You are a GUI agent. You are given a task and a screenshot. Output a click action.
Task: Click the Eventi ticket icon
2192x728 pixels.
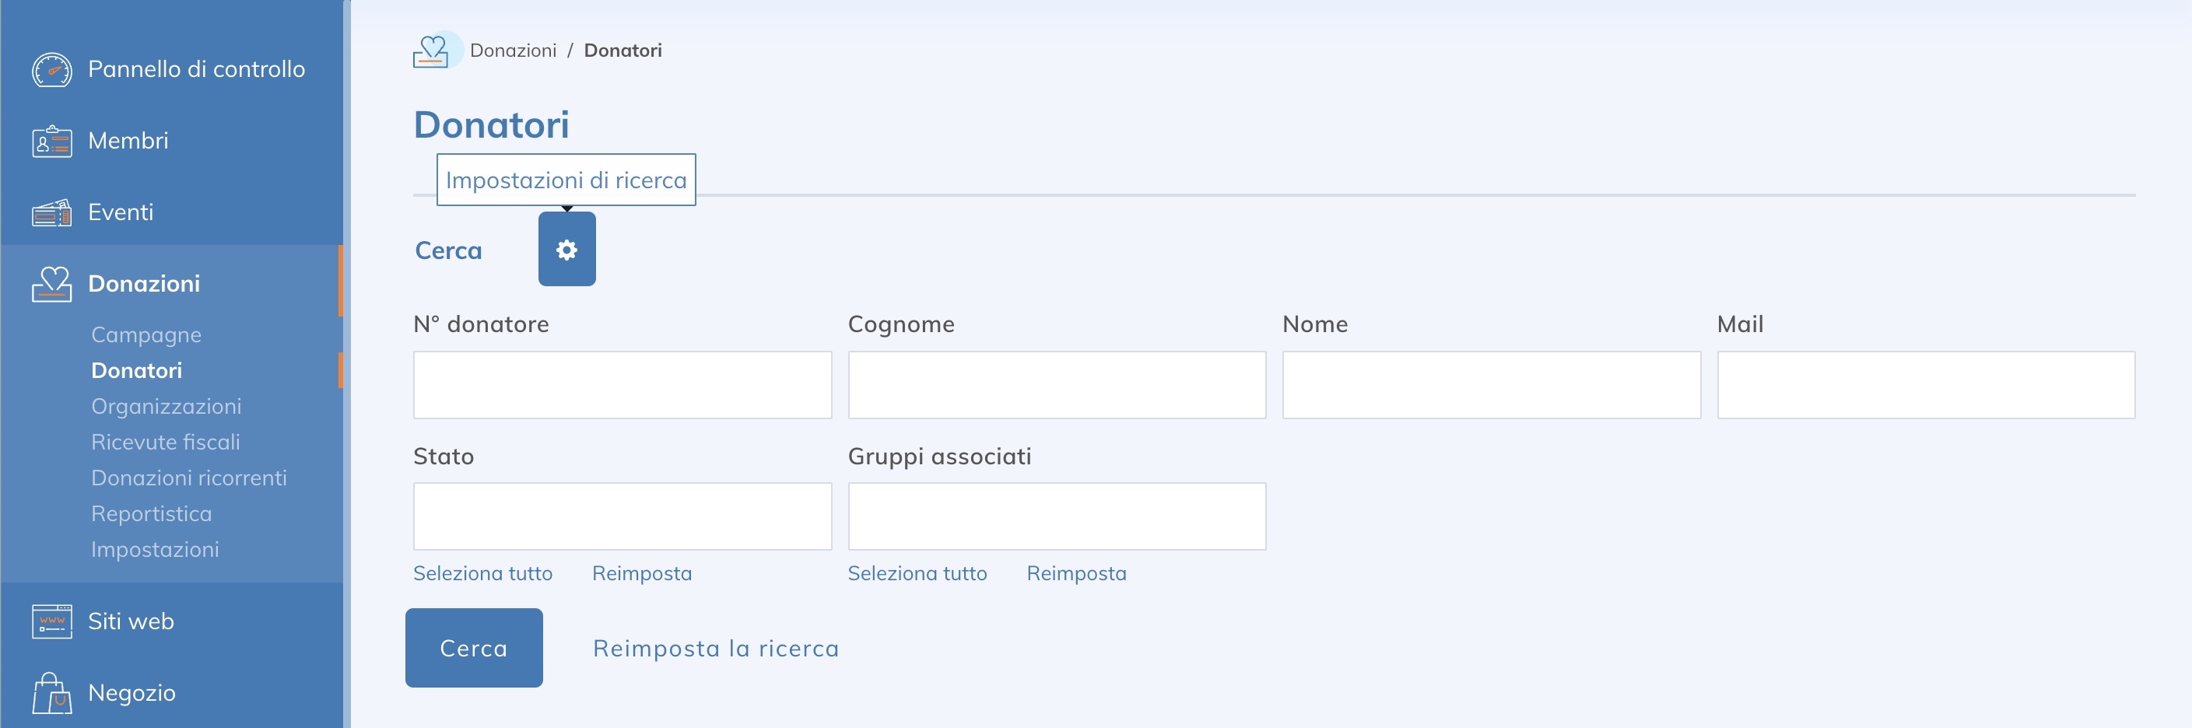[51, 212]
